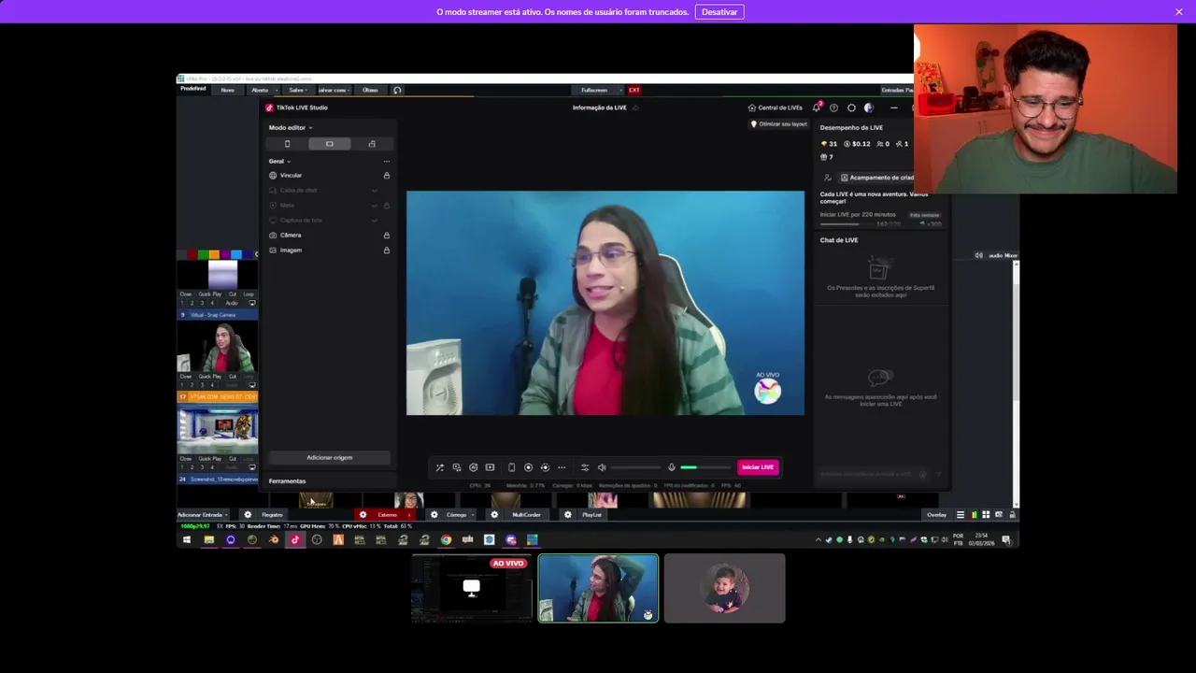Image resolution: width=1196 pixels, height=673 pixels.
Task: Click the Blender icon in the taskbar
Action: pyautogui.click(x=274, y=539)
